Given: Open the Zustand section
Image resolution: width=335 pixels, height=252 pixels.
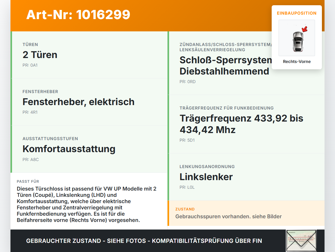Looking at the screenshot, I should (x=246, y=213).
